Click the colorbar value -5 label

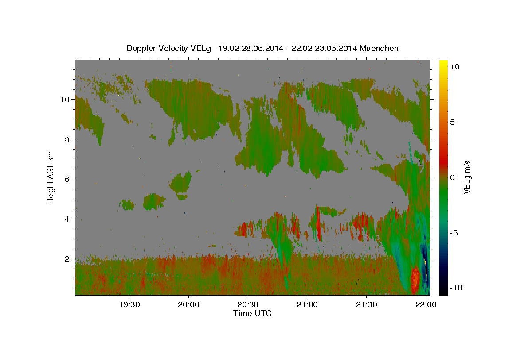click(x=455, y=232)
